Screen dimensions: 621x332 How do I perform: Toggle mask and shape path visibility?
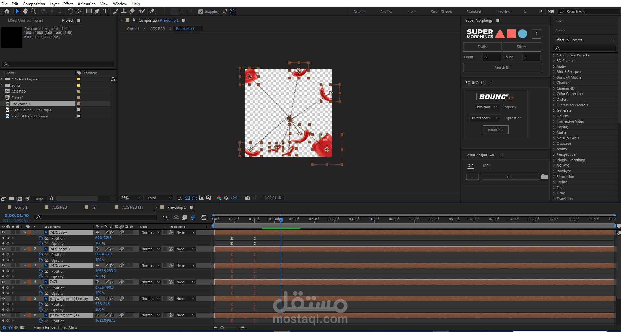point(194,198)
